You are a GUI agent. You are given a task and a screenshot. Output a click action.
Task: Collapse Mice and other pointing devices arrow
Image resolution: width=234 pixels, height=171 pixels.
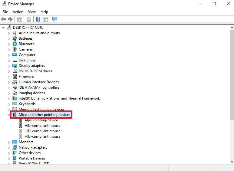(9, 115)
